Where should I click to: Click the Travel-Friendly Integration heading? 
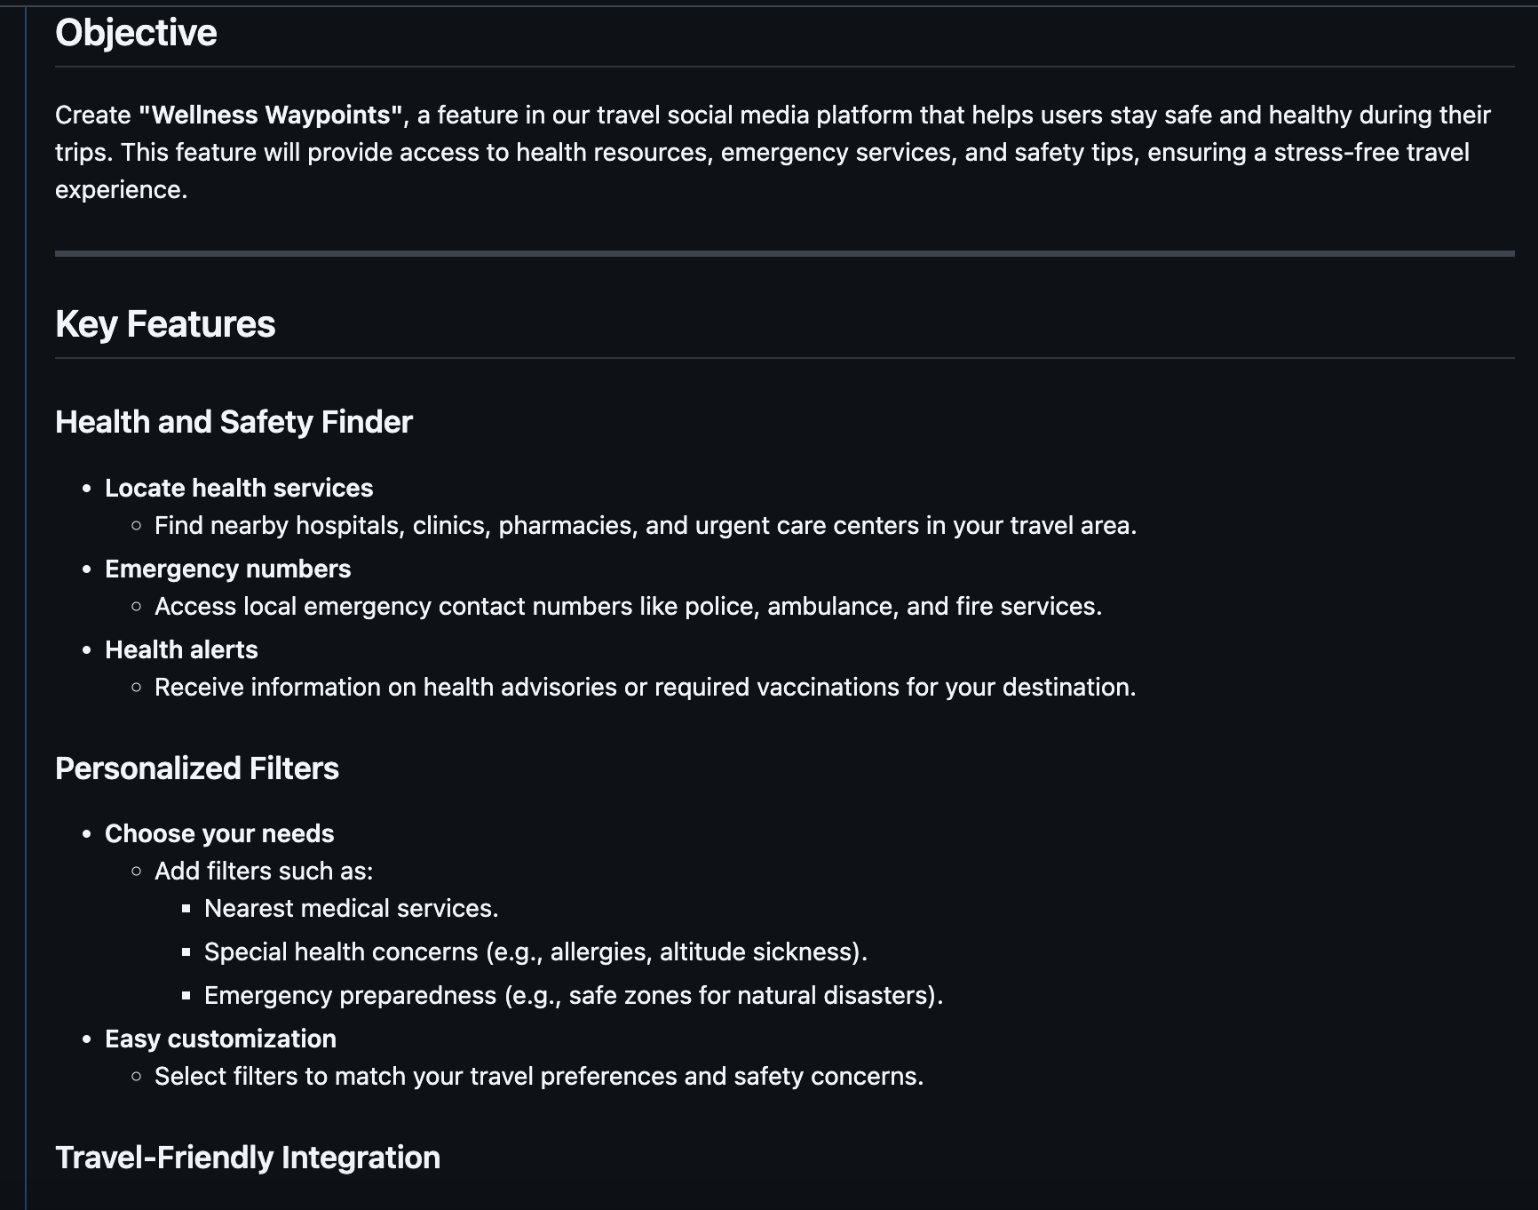tap(248, 1158)
